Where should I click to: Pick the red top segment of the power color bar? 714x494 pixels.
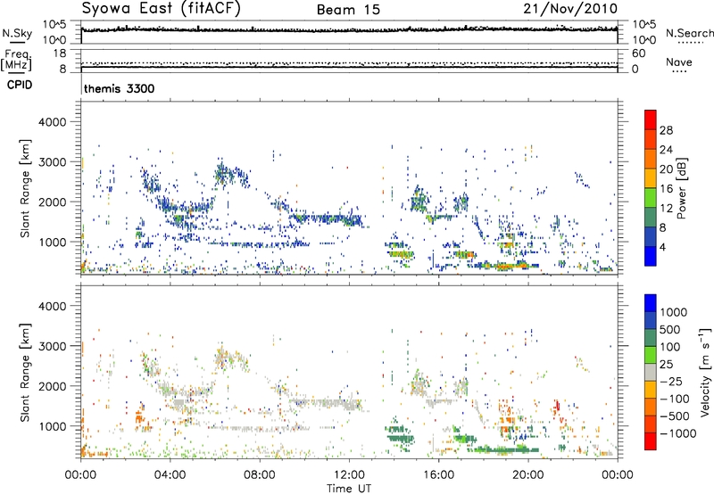click(x=651, y=119)
